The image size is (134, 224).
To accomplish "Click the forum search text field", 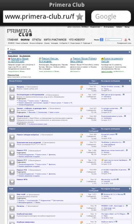I will pyautogui.click(x=113, y=40).
